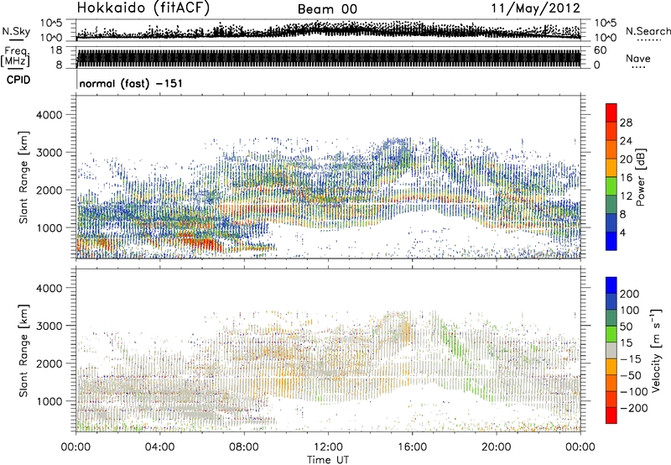Click the 'Time UT' axis title
Viewport: 671px width, 465px height.
point(328,459)
